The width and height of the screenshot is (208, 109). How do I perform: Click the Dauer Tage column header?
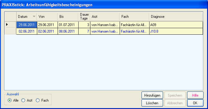(x=84, y=17)
